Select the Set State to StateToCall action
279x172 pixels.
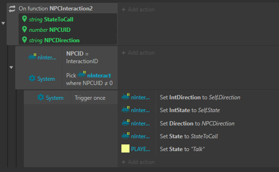(x=189, y=136)
